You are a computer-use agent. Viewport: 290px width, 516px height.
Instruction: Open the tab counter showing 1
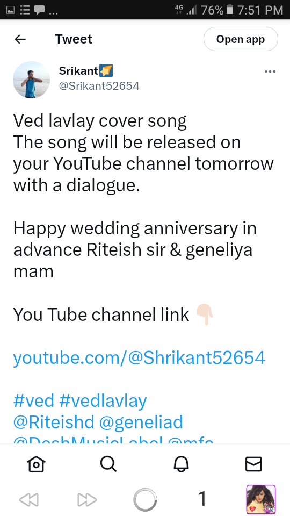(202, 499)
